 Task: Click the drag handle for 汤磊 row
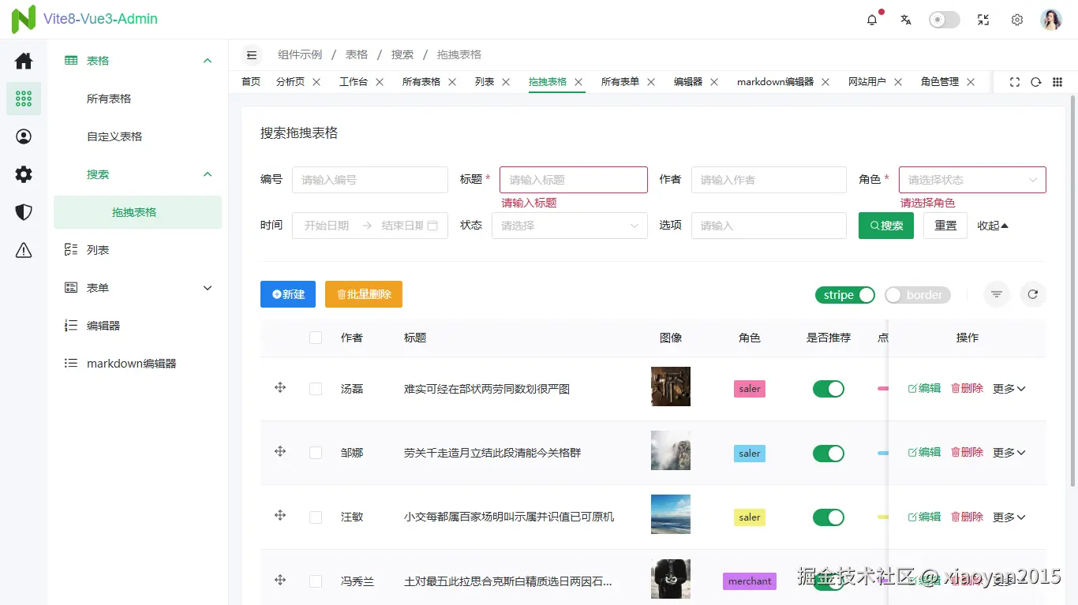click(280, 387)
